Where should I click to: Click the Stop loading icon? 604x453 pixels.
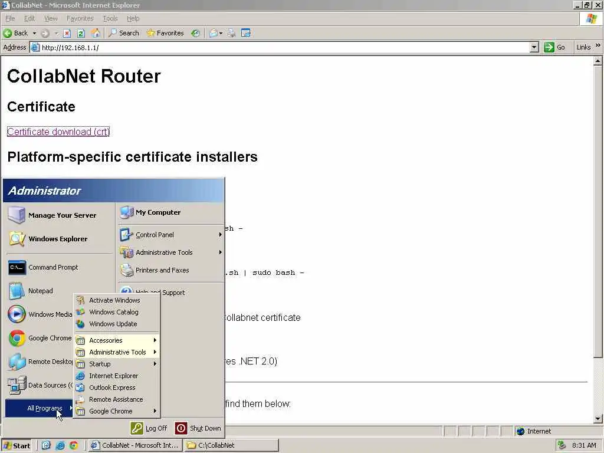pos(67,33)
